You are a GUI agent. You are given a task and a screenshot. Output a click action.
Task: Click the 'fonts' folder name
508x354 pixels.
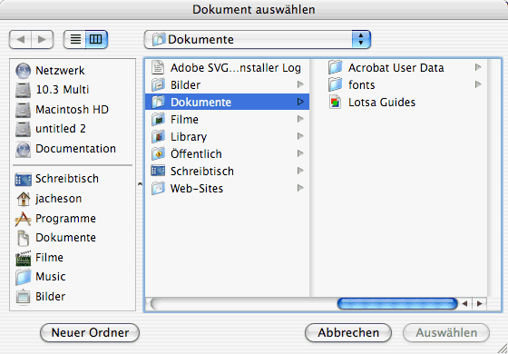362,85
